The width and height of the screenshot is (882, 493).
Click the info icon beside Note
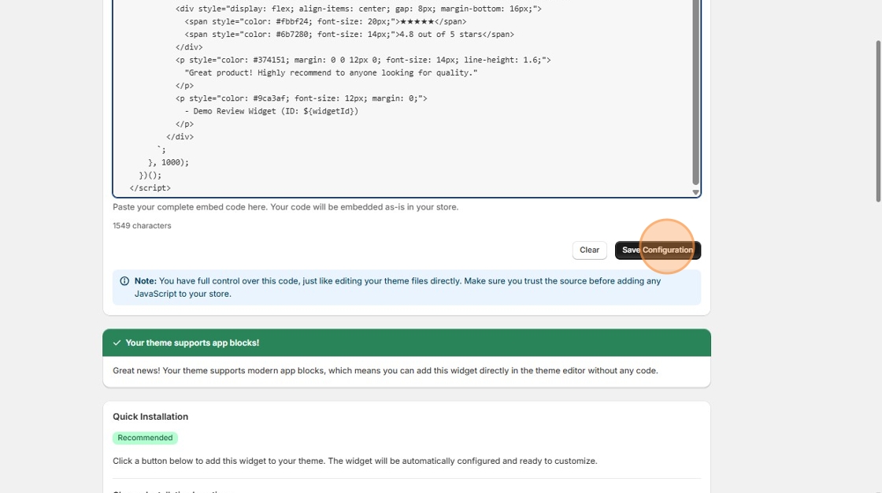coord(124,281)
